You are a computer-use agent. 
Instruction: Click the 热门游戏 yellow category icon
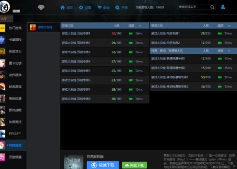tap(3, 28)
